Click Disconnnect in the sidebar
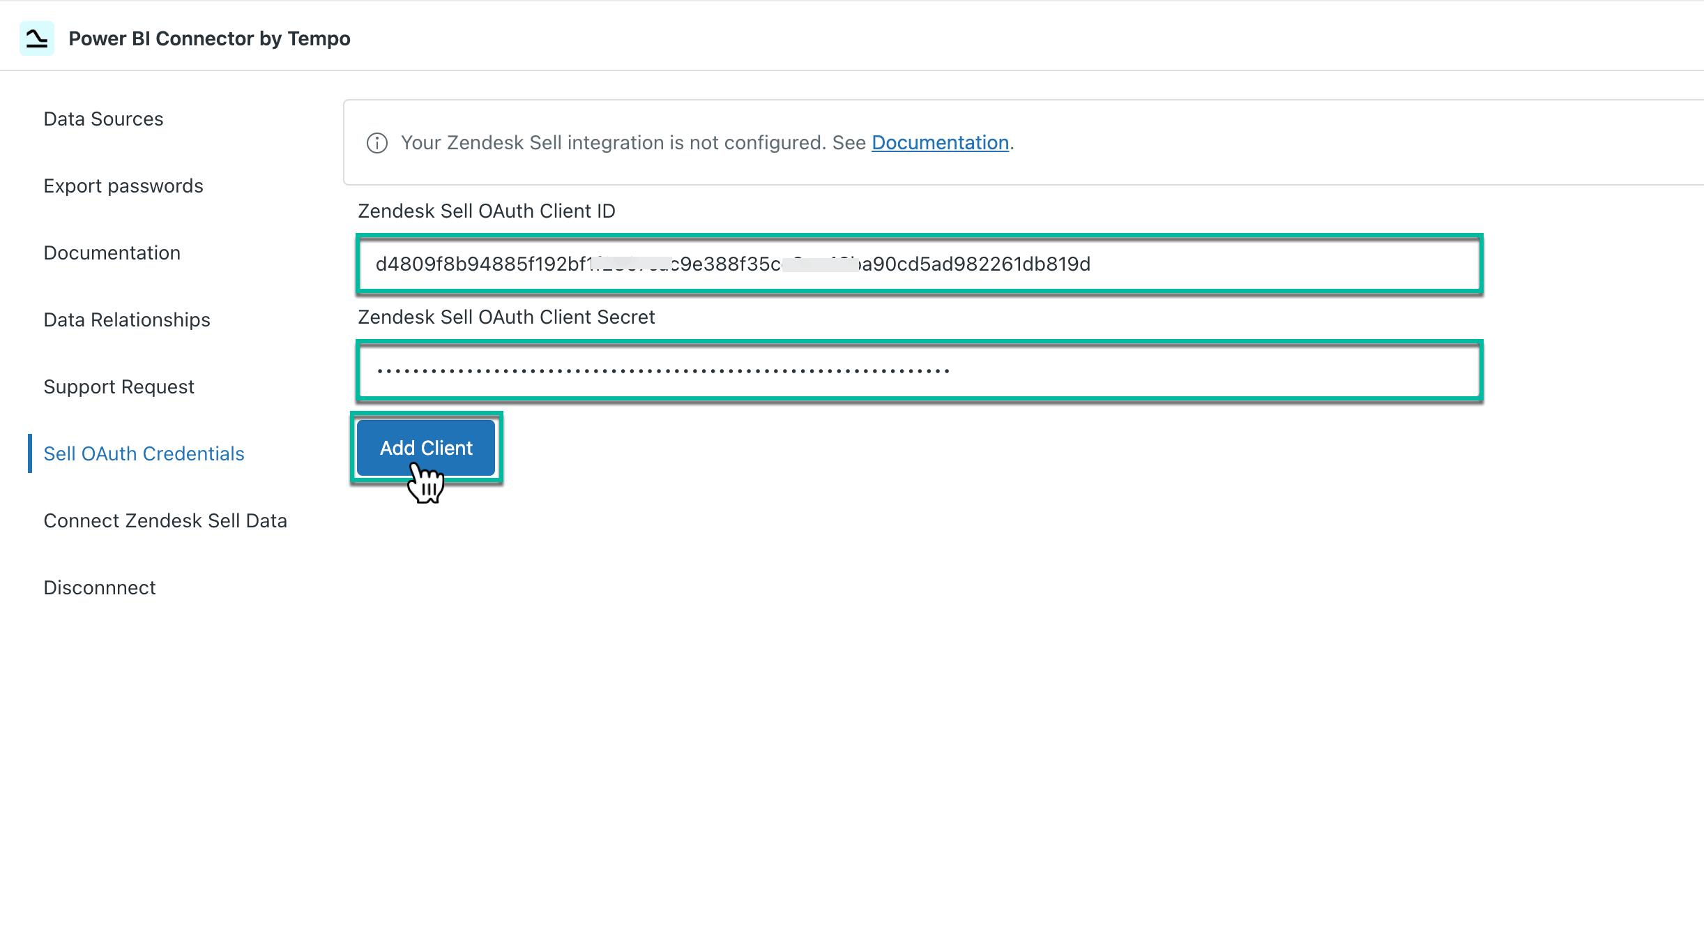Viewport: 1704px width, 925px height. tap(100, 587)
